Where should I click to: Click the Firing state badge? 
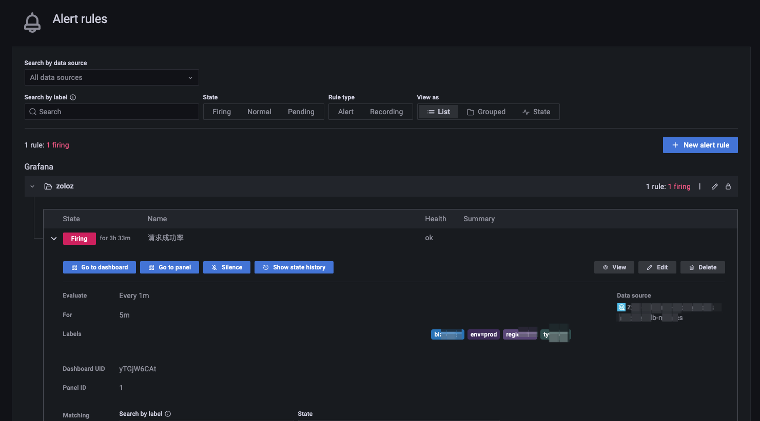[80, 239]
